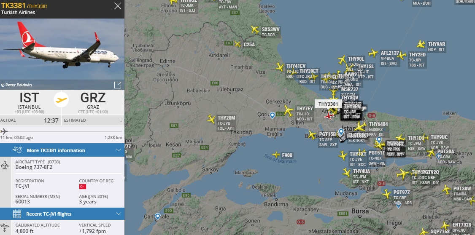Screen dimensions: 475x235
Task: Select the THY20M aircraft on map
Action: click(x=211, y=119)
